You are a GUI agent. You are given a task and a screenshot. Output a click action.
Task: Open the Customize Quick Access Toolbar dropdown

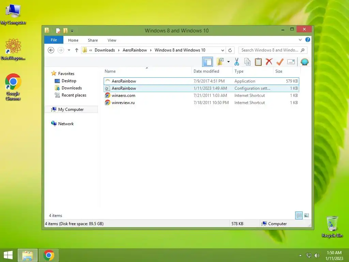tap(72, 31)
